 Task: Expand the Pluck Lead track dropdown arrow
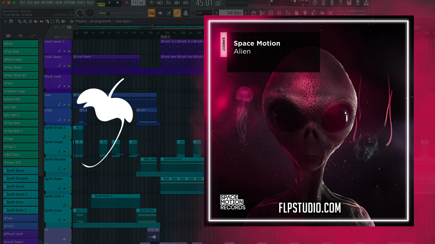(64, 86)
